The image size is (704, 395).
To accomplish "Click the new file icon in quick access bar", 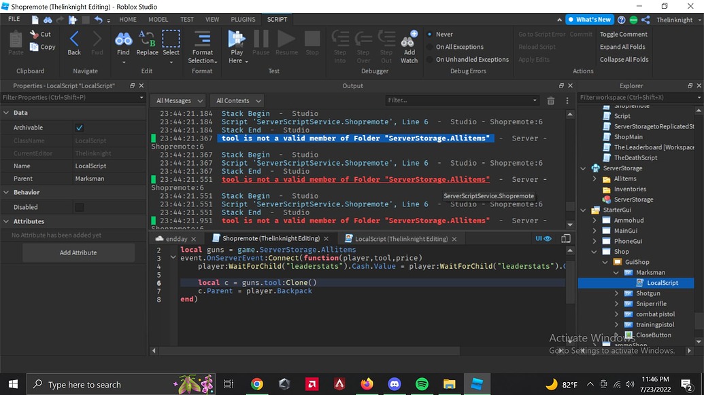I will 35,20.
